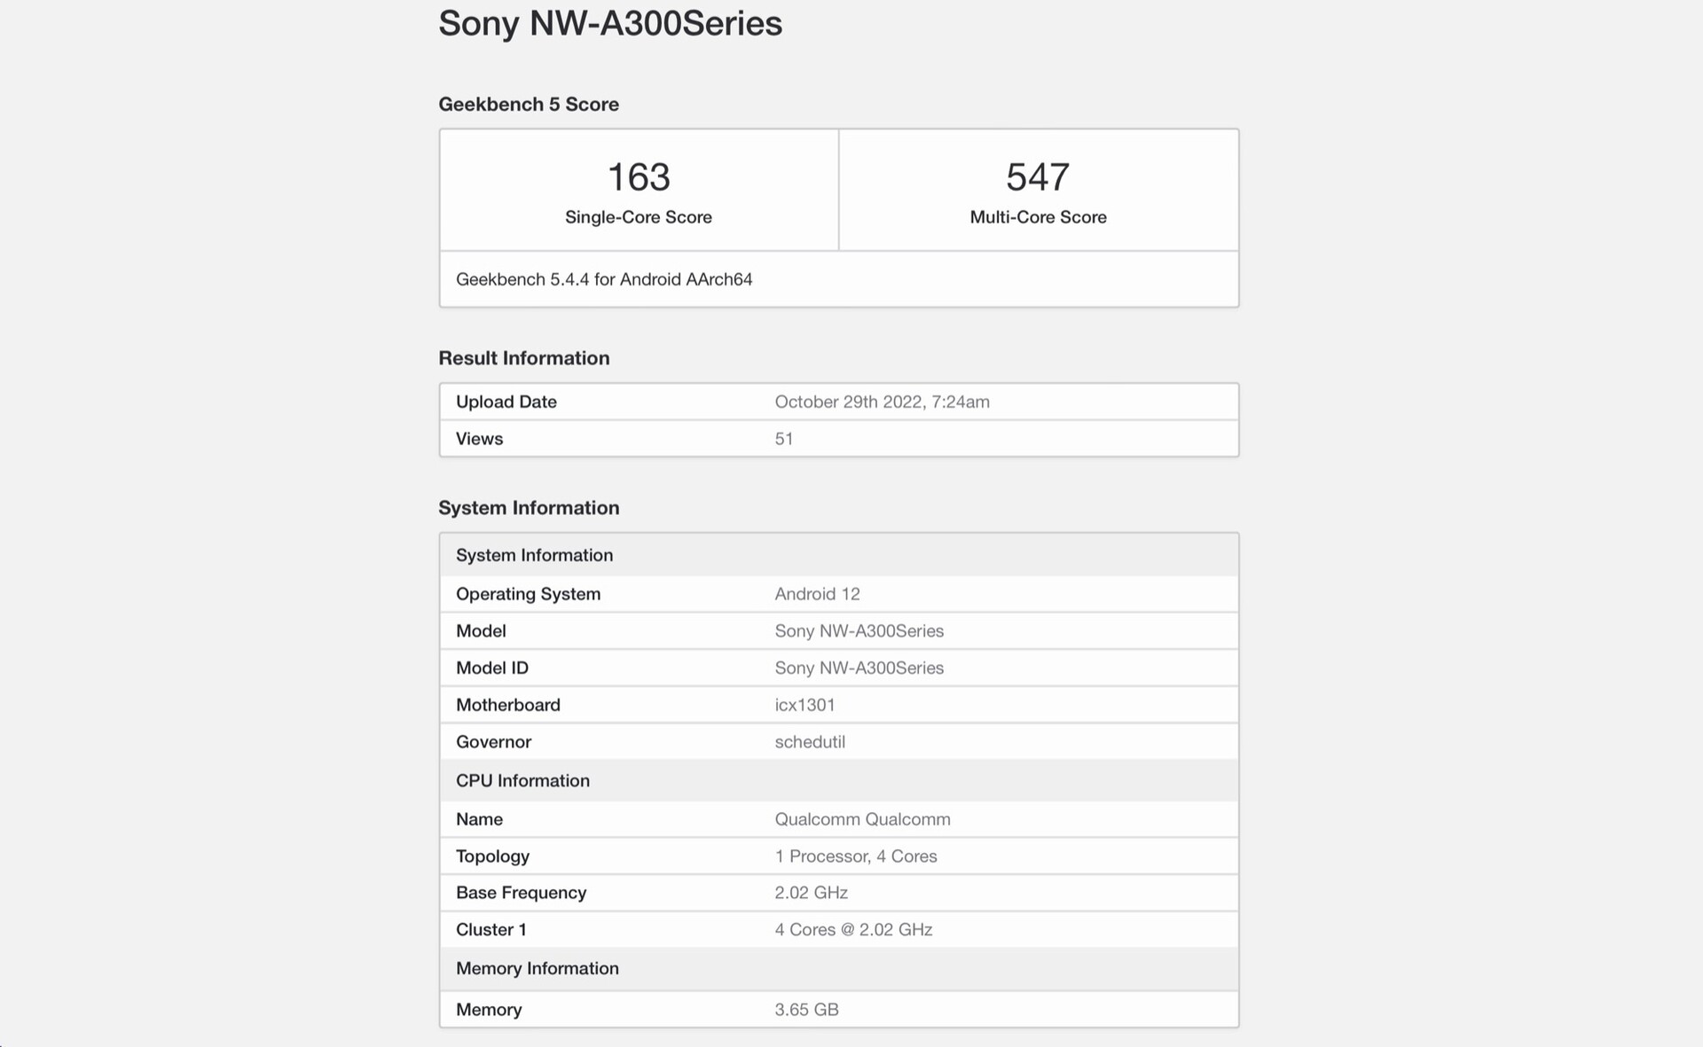The height and width of the screenshot is (1047, 1703).
Task: Click the CPU Information section header
Action: coord(522,780)
